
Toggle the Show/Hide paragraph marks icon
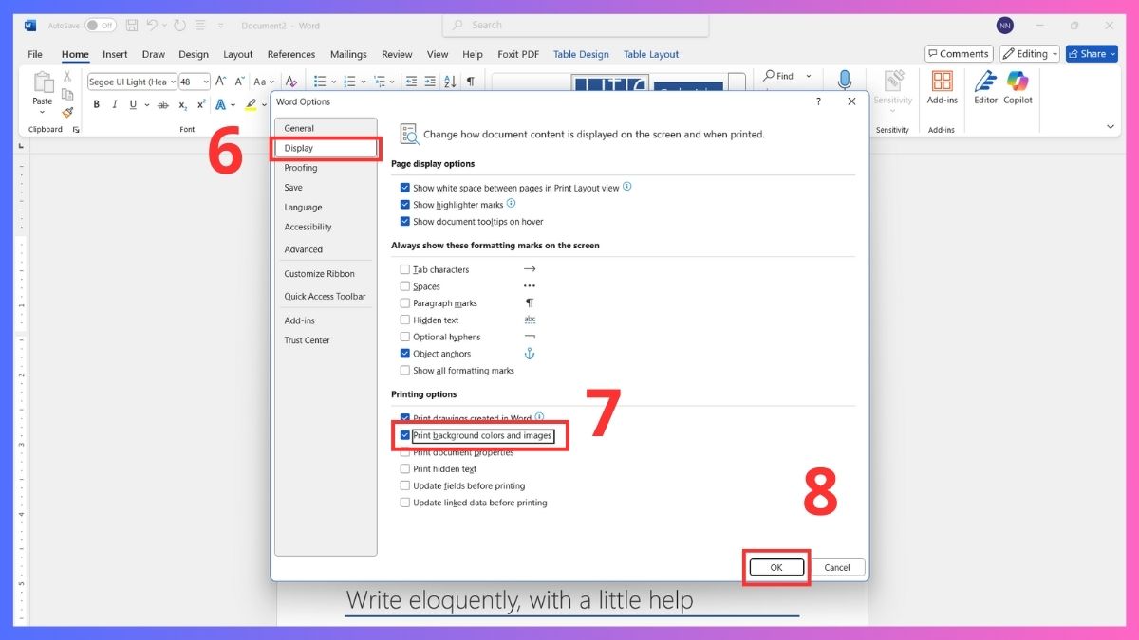pyautogui.click(x=471, y=82)
